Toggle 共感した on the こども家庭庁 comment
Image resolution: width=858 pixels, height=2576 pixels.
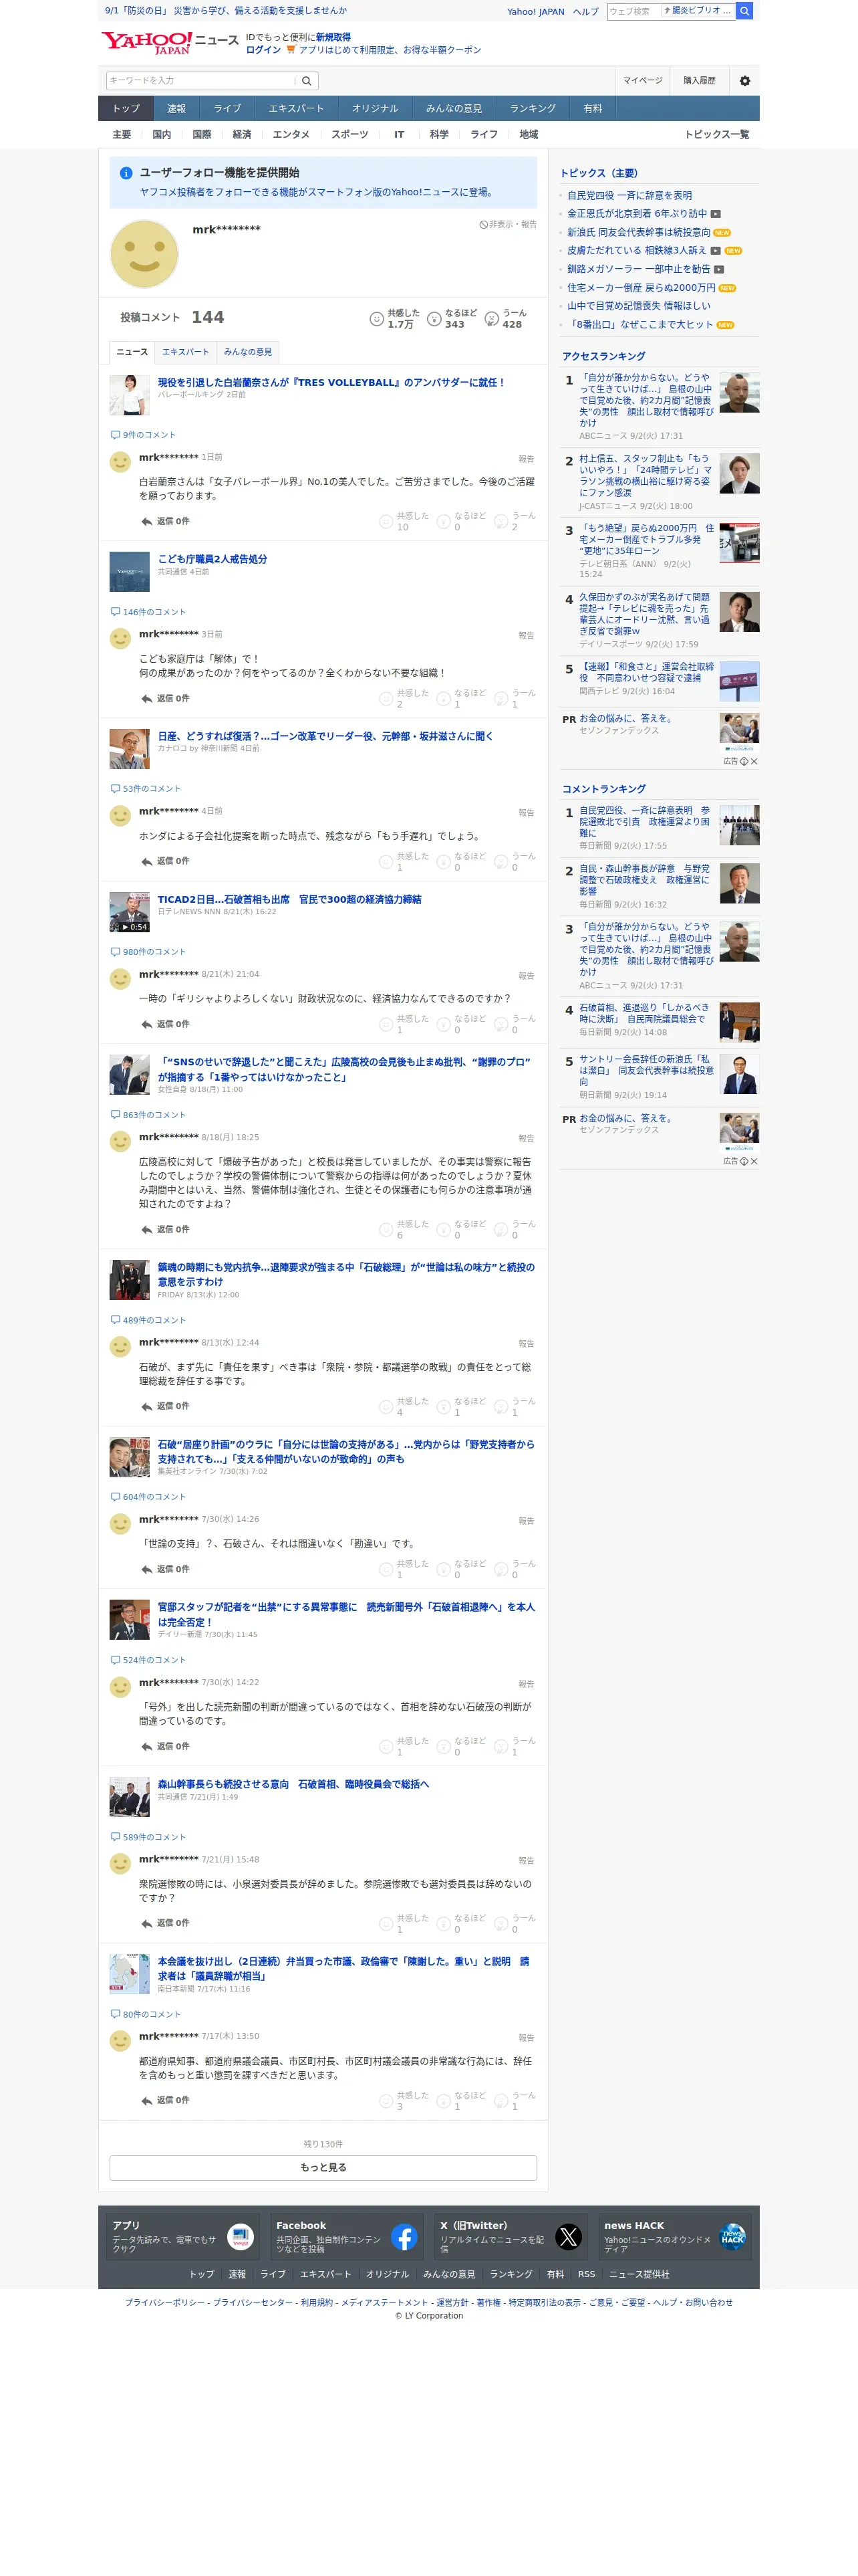tap(404, 698)
